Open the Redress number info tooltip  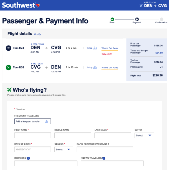(28, 158)
